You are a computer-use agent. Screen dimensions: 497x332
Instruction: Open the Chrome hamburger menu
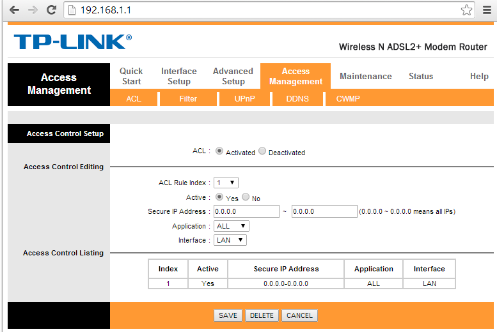click(486, 10)
